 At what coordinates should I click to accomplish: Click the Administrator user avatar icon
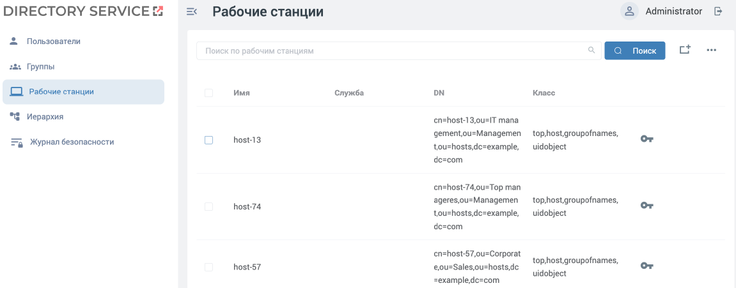coord(630,11)
